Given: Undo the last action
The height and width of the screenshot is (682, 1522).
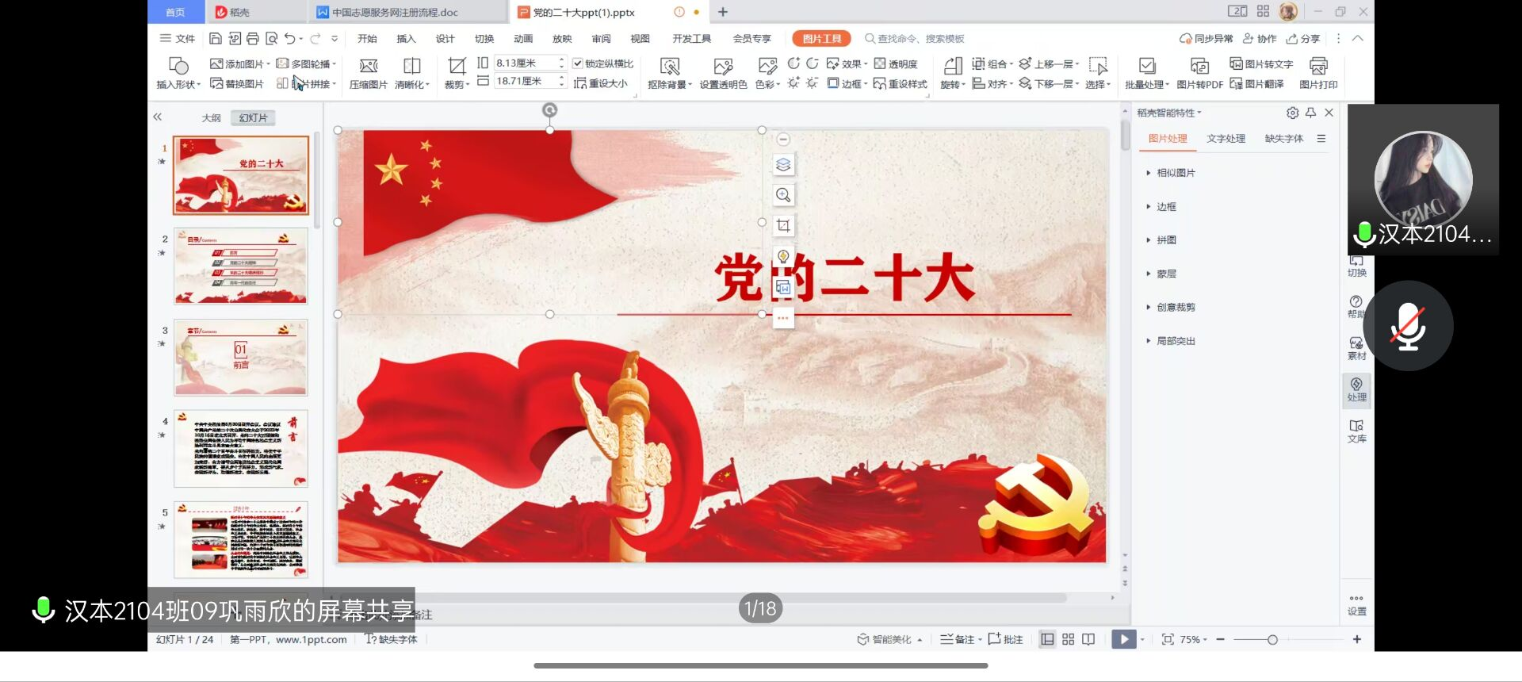Looking at the screenshot, I should point(290,38).
